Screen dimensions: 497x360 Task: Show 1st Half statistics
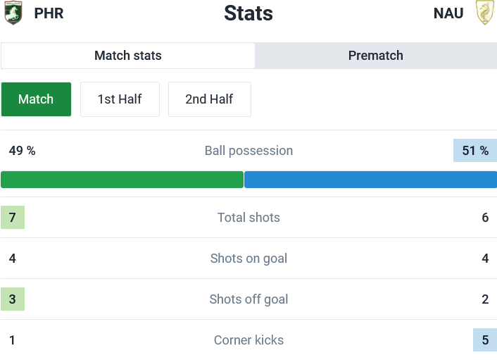(120, 99)
